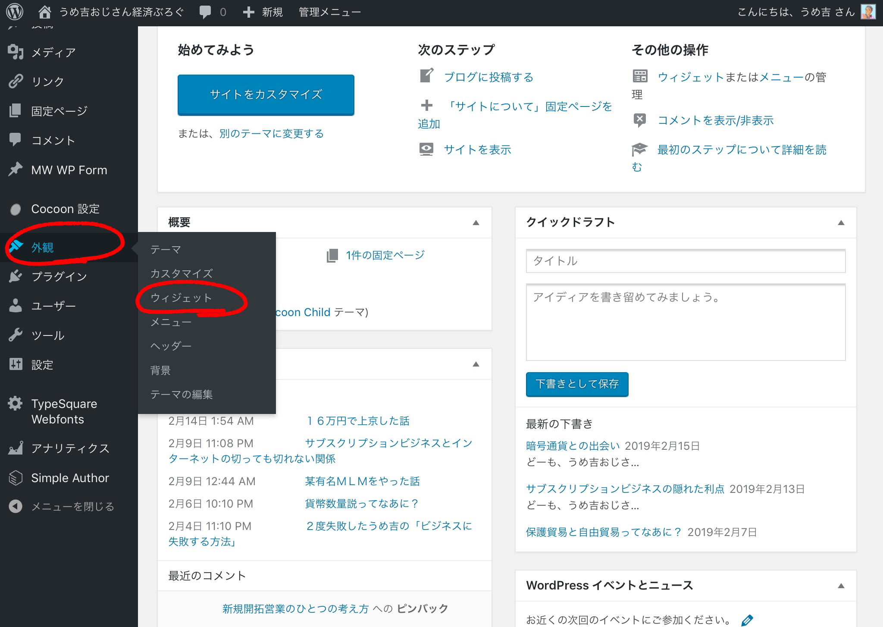Viewport: 883px width, 627px height.
Task: Select テーマの編集 in the submenu
Action: tap(181, 394)
